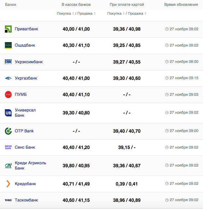Click the PrivatBank green logo icon
The image size is (203, 209).
(x=8, y=29)
